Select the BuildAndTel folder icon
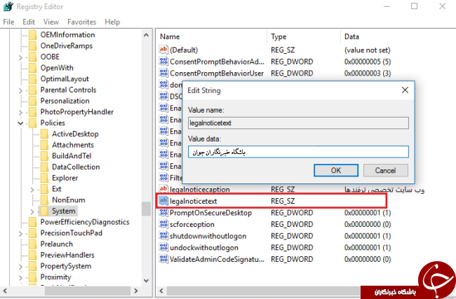The width and height of the screenshot is (456, 299). [x=44, y=156]
